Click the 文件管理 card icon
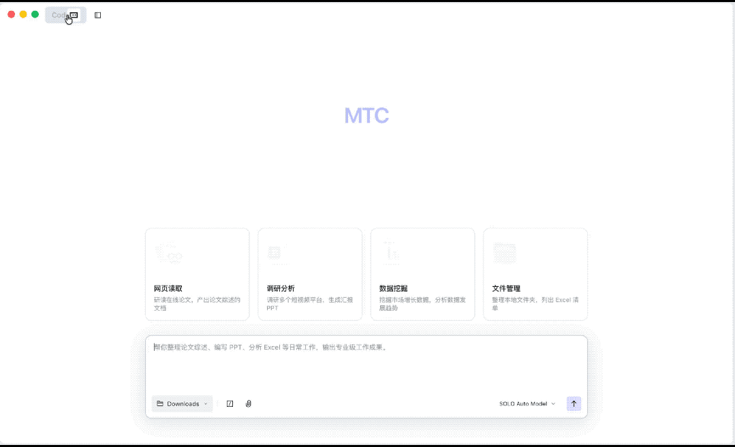Image resolution: width=735 pixels, height=447 pixels. (503, 252)
